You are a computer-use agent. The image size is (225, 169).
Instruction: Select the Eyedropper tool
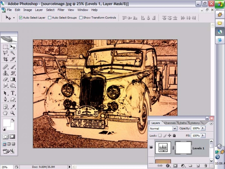[x=13, y=107]
